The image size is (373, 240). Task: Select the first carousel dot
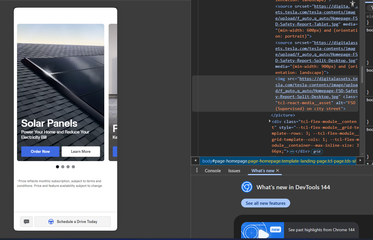point(57,167)
